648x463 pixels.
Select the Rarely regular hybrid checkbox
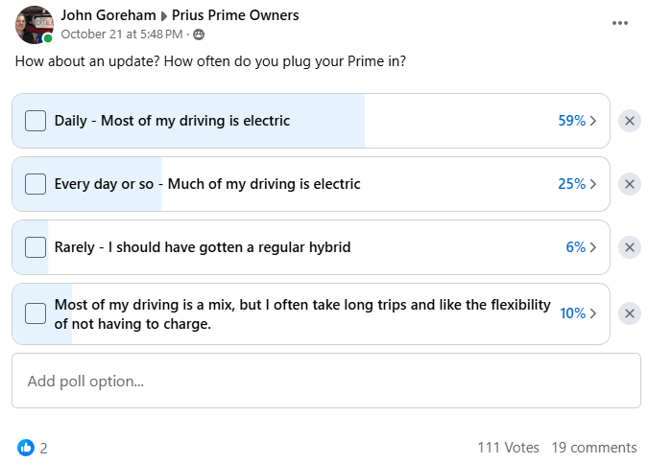coord(36,247)
